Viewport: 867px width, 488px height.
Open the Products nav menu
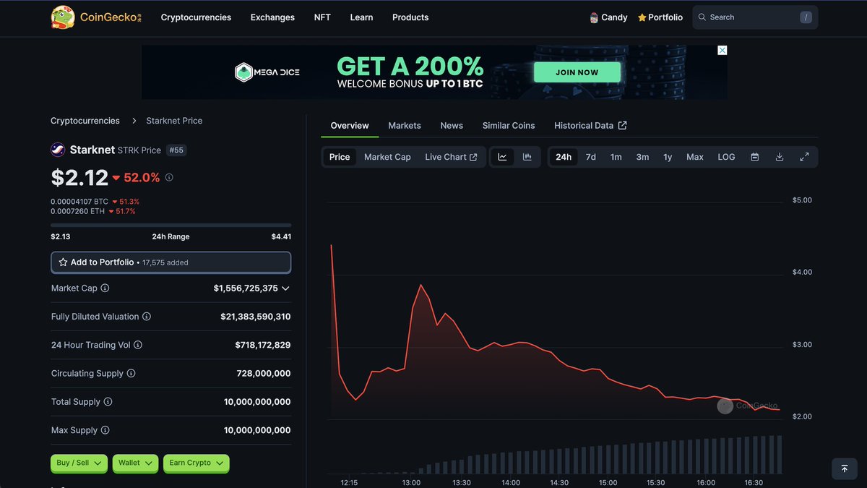410,17
